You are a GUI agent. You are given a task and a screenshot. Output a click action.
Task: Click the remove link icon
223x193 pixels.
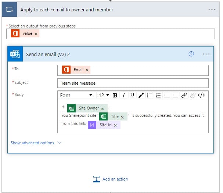coord(193,95)
